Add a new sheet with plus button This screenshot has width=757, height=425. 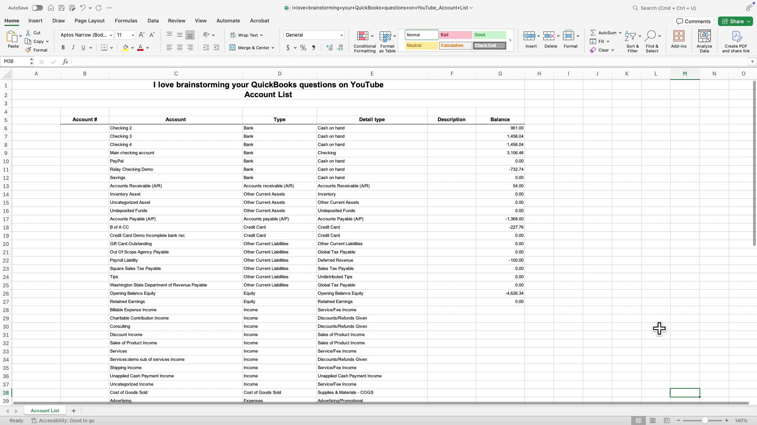[73, 411]
